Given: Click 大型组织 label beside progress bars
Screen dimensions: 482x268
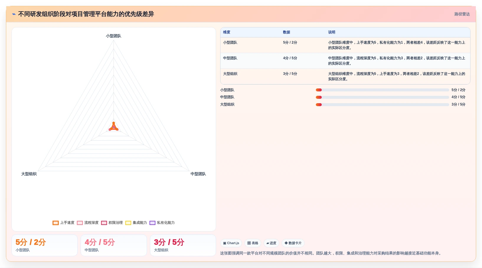Looking at the screenshot, I should pos(227,104).
